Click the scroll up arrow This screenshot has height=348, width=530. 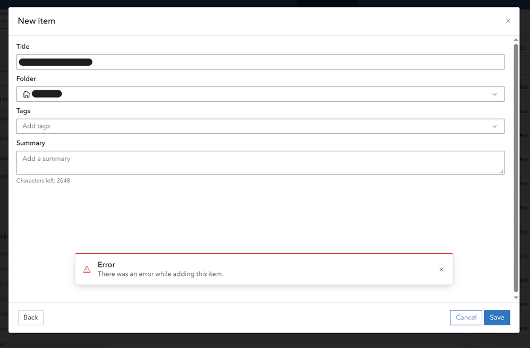(x=515, y=40)
